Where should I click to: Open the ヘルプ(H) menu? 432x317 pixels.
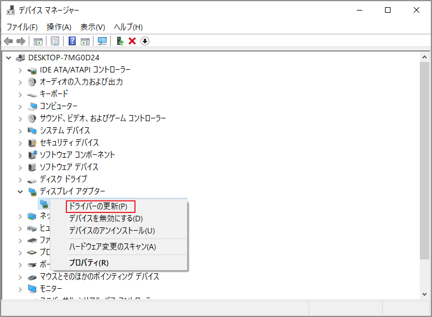(128, 27)
